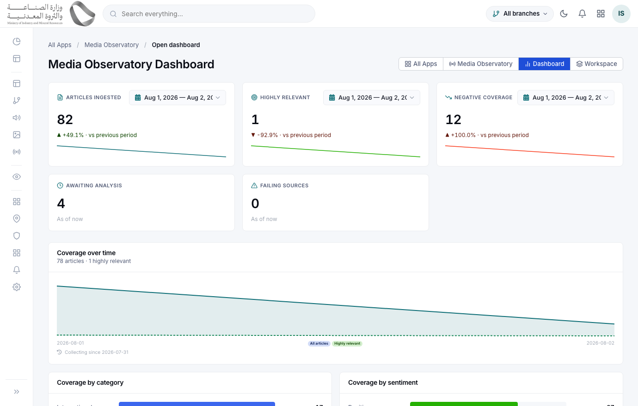Screen dimensions: 638x406
Task: Click the Awaiting Analysis clock icon
Action: coord(60,185)
